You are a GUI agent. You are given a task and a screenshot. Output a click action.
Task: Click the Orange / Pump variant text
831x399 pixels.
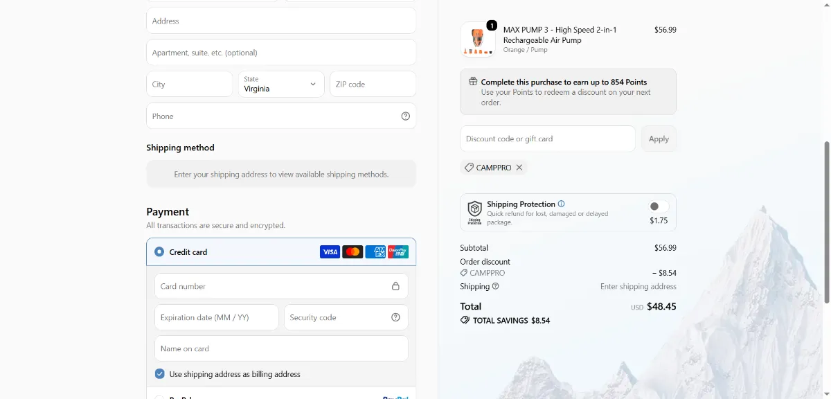click(x=525, y=50)
